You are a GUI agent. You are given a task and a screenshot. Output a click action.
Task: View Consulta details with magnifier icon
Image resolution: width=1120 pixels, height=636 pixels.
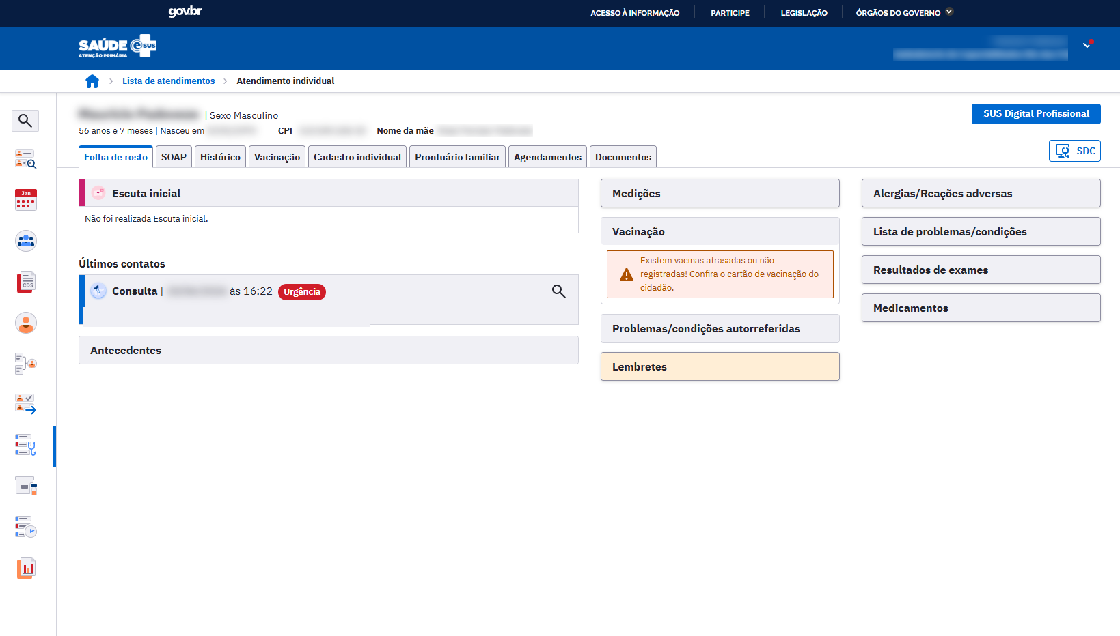(x=558, y=291)
